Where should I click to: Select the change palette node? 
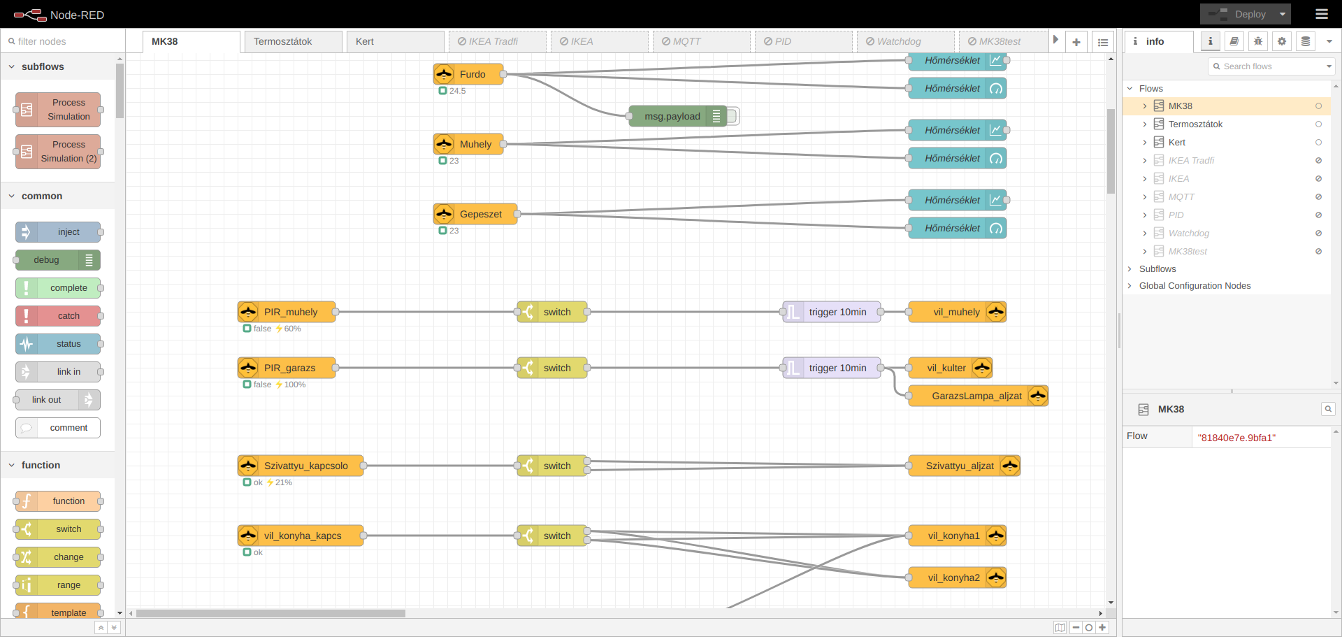pos(58,557)
